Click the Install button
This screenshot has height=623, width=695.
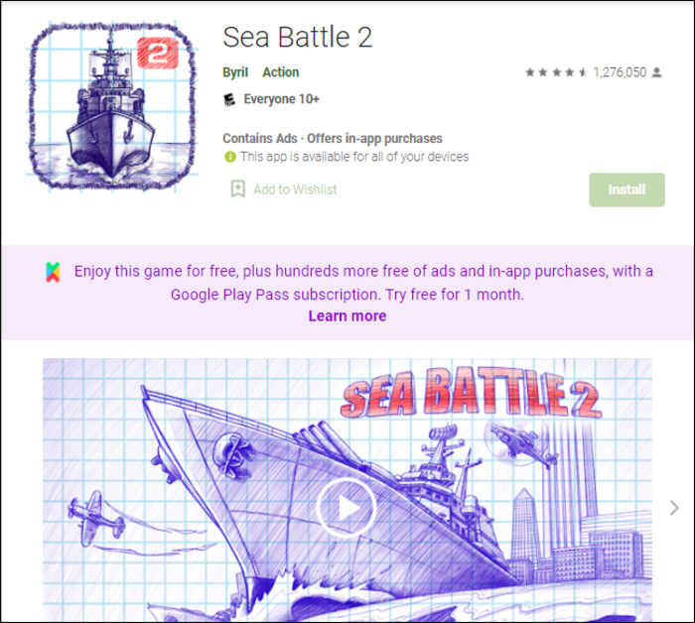click(626, 189)
